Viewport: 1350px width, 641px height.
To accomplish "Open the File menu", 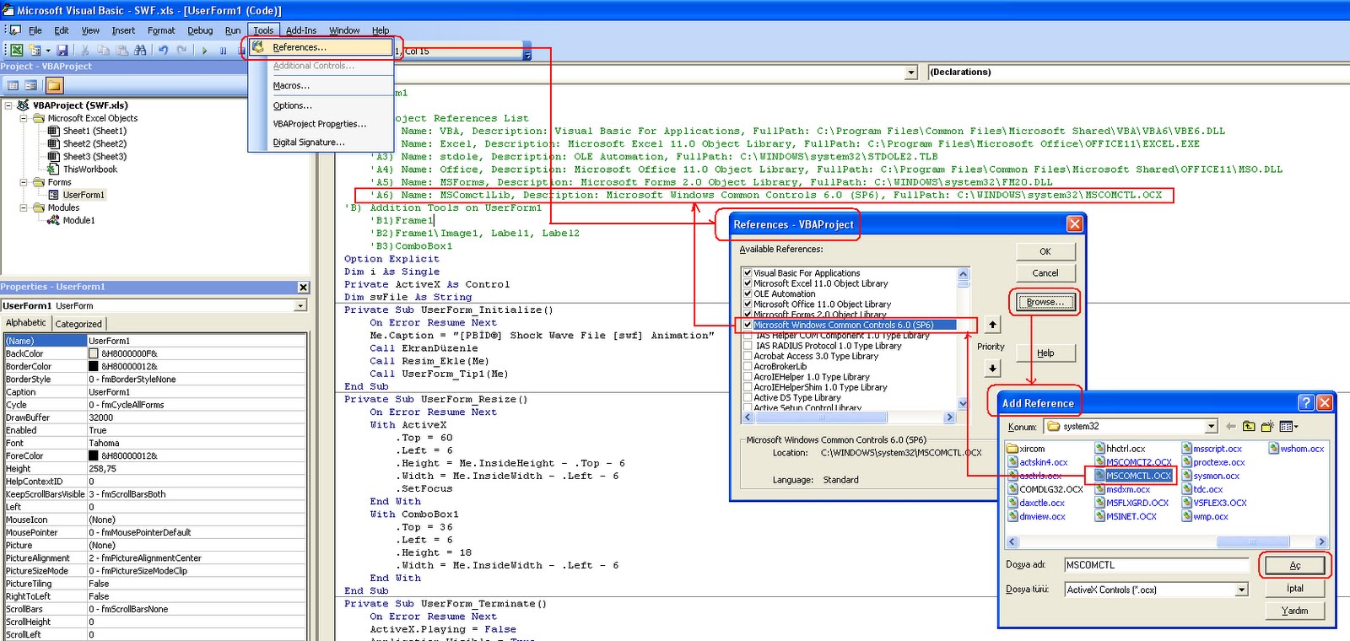I will tap(35, 30).
